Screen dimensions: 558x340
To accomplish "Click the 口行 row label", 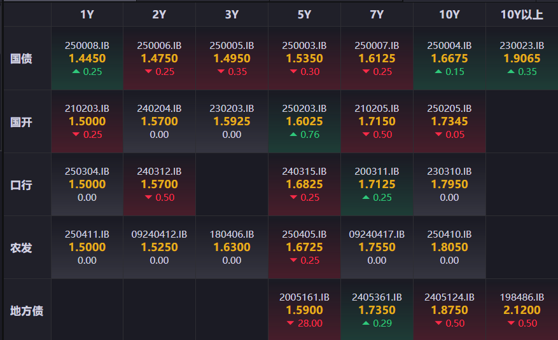I will click(x=22, y=185).
